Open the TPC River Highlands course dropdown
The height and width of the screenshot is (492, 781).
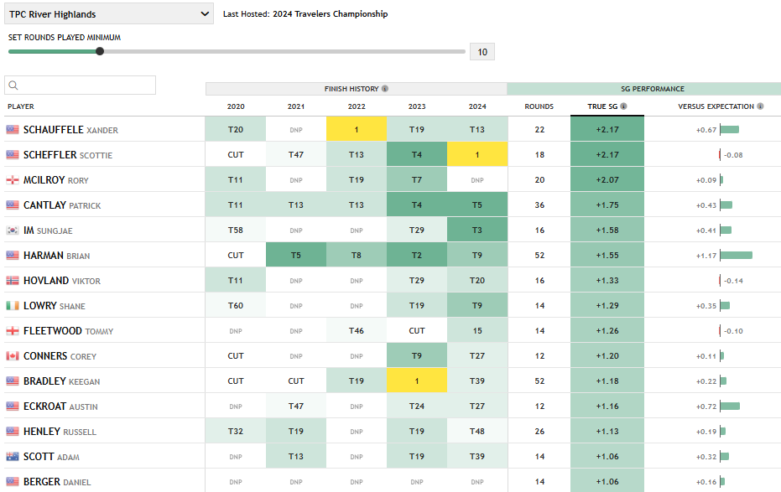pyautogui.click(x=109, y=14)
